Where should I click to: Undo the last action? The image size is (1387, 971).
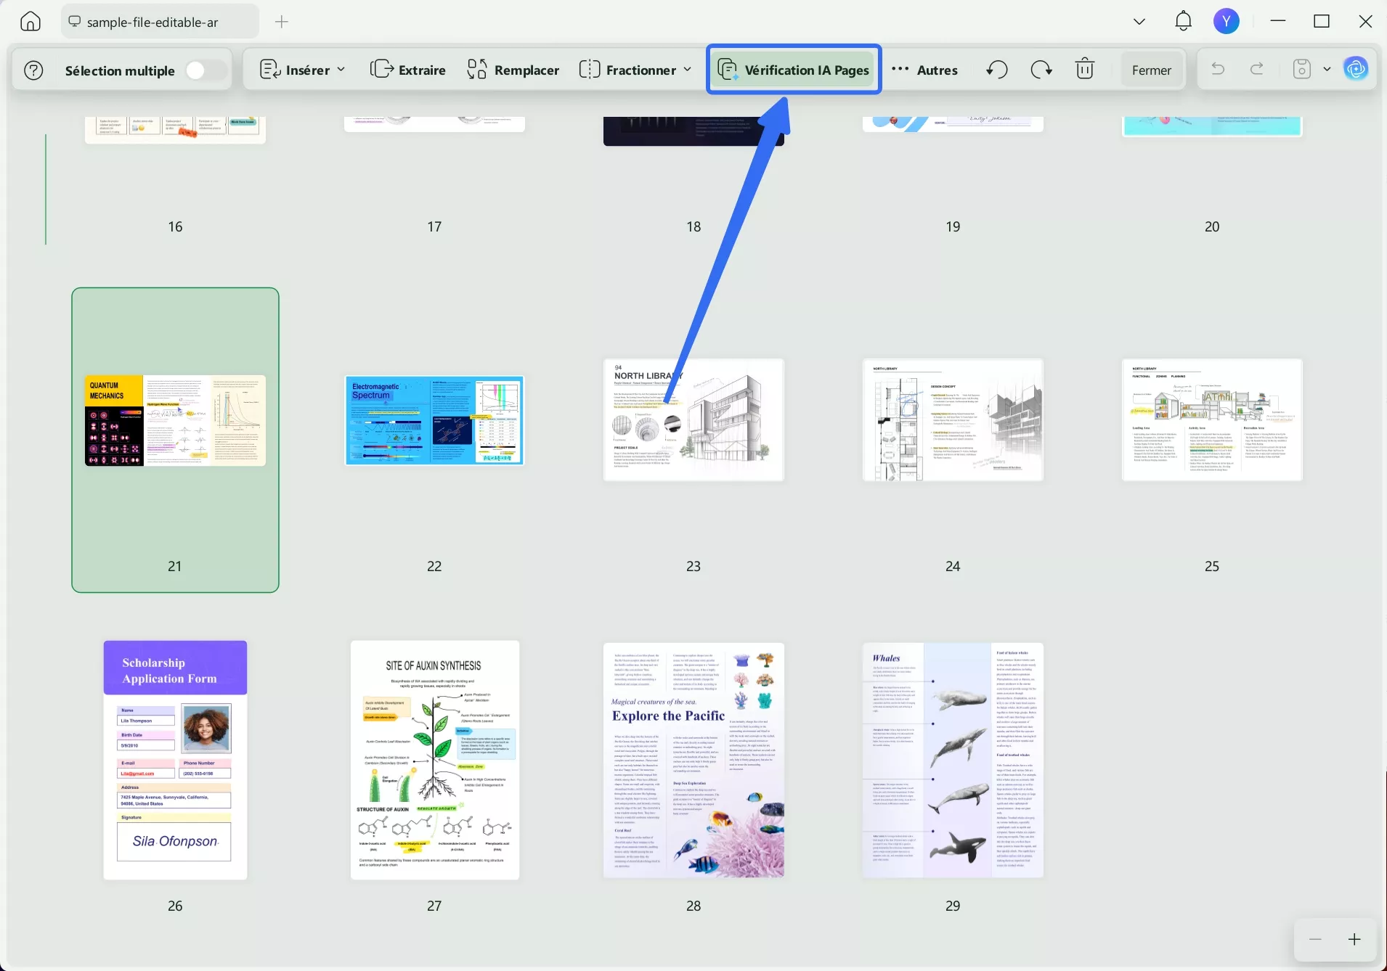pos(1218,69)
